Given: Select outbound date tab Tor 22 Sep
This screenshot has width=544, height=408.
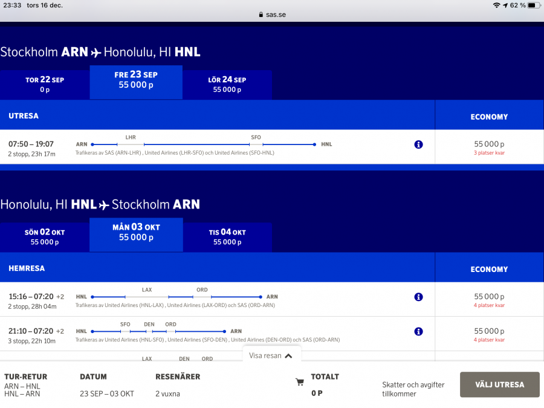Looking at the screenshot, I should click(45, 85).
